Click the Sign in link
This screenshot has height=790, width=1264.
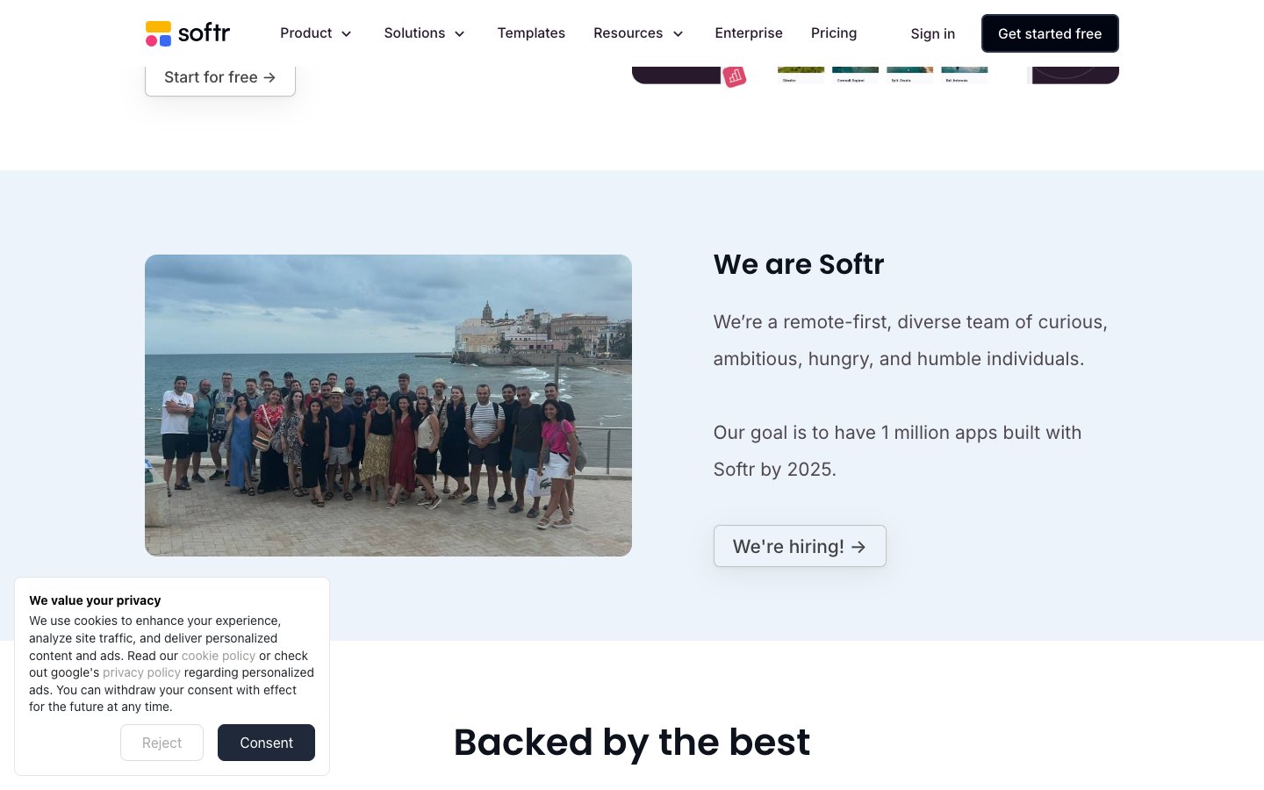click(x=932, y=33)
